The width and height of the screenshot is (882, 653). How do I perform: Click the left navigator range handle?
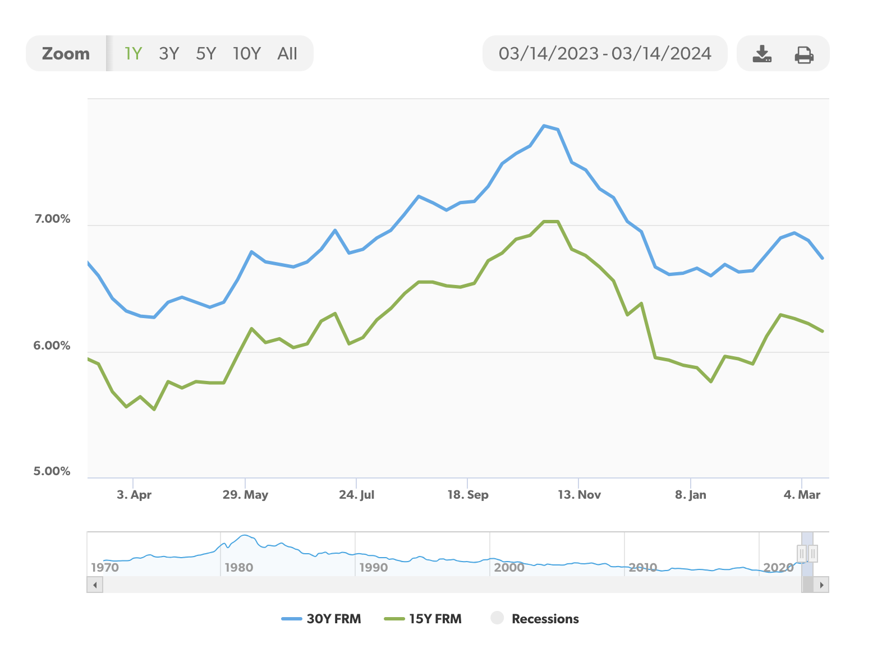tap(802, 554)
